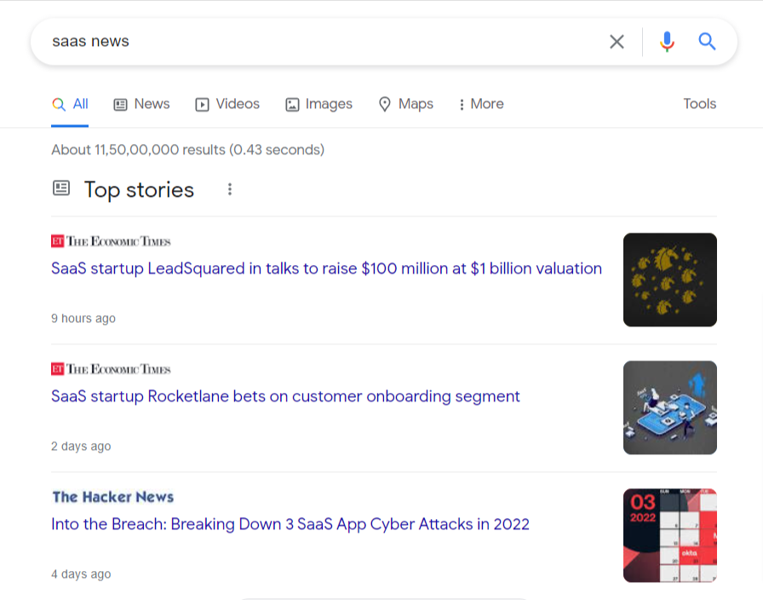The height and width of the screenshot is (600, 763).
Task: Switch to the Images tab
Action: 318,104
